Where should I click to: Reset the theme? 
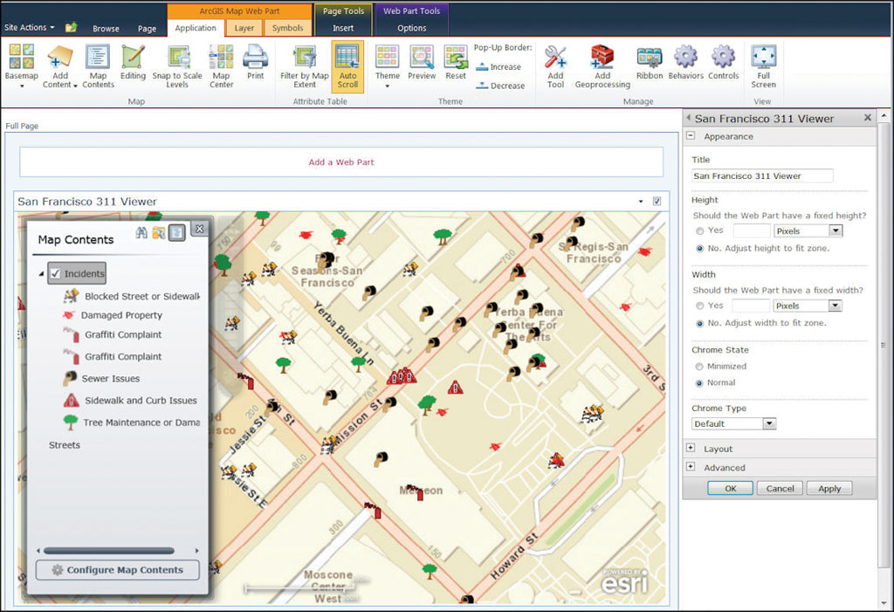click(x=456, y=62)
